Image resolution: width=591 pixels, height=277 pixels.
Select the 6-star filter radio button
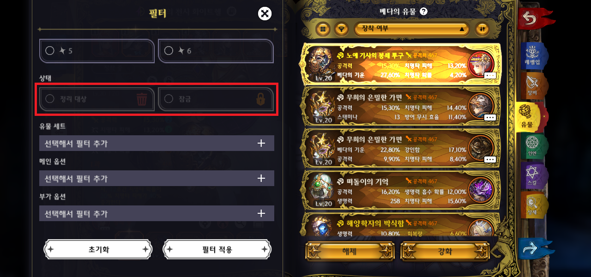click(x=169, y=51)
